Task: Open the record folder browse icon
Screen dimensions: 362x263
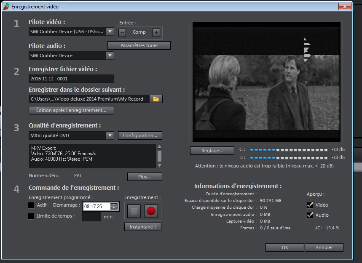Action: (x=156, y=99)
